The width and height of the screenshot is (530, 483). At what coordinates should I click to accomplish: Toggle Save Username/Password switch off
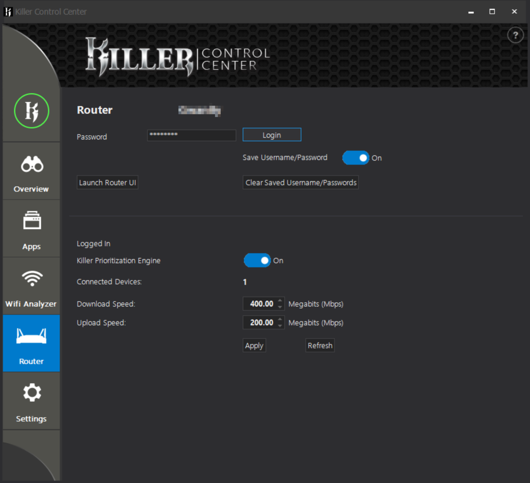(356, 158)
